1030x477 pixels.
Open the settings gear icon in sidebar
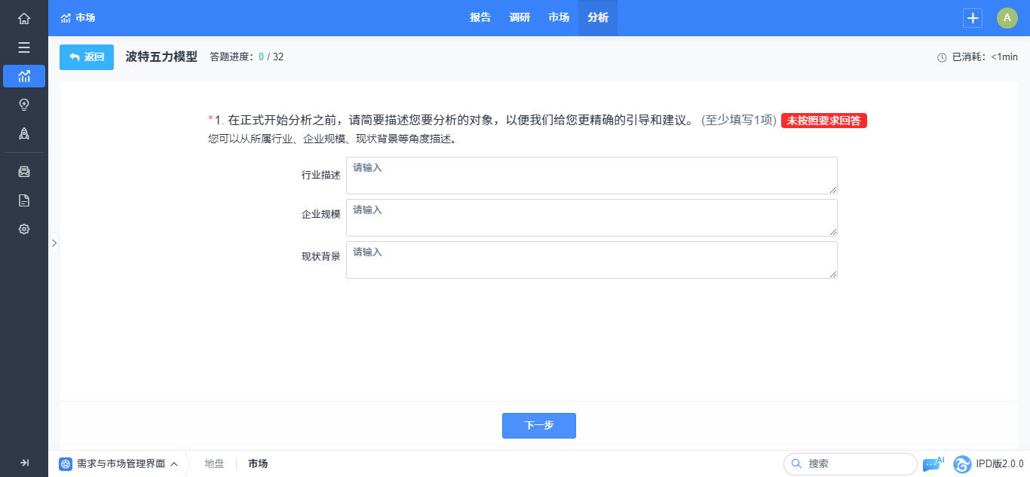[x=24, y=229]
